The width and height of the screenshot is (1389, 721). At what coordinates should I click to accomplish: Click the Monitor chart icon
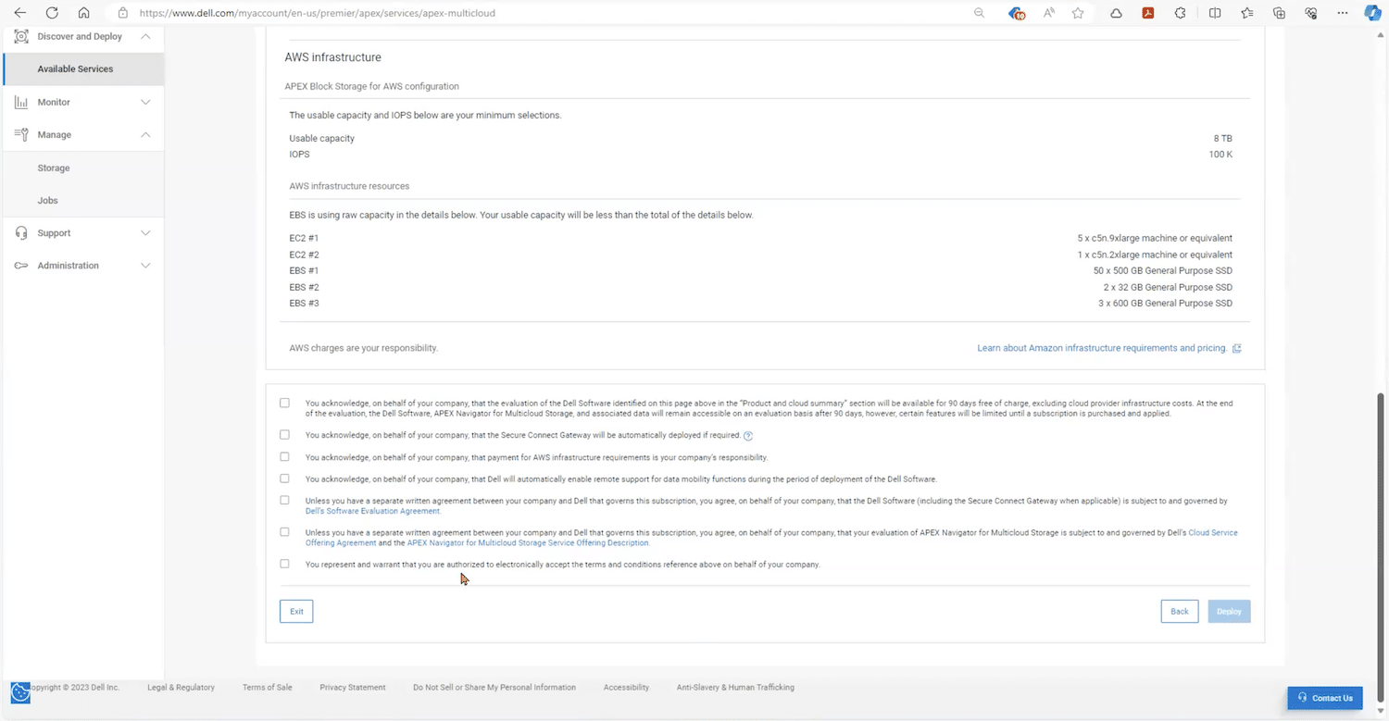coord(20,102)
